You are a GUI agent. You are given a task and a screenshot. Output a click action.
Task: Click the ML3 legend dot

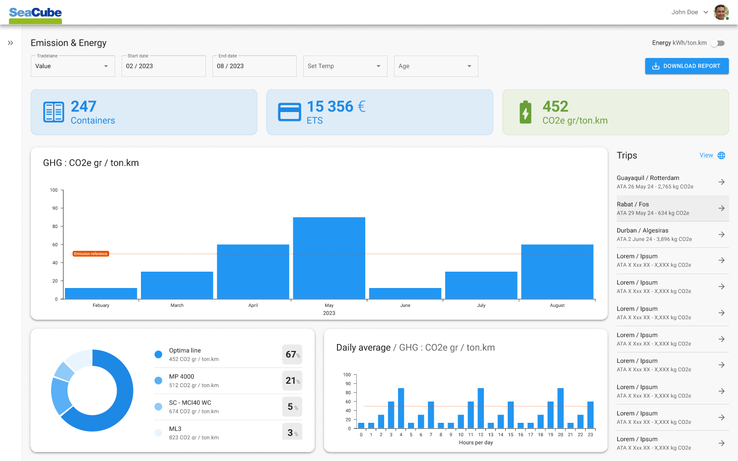pos(158,433)
